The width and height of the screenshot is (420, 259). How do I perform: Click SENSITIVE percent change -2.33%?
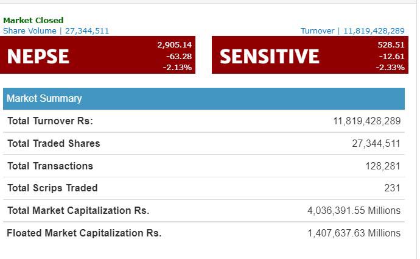(x=390, y=67)
